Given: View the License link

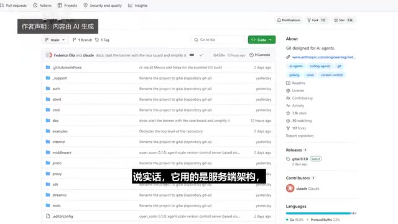Looking at the screenshot, I should pos(295,90).
